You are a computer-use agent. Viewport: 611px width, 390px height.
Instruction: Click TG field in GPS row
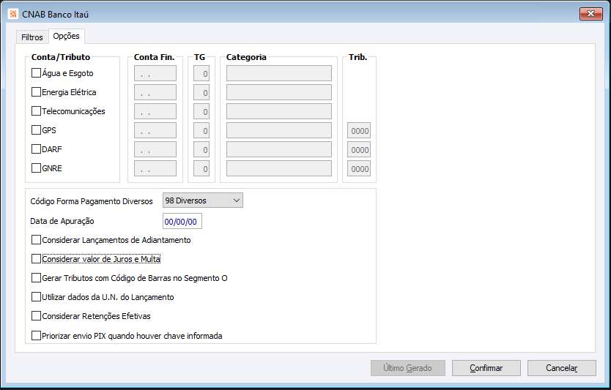pyautogui.click(x=201, y=130)
